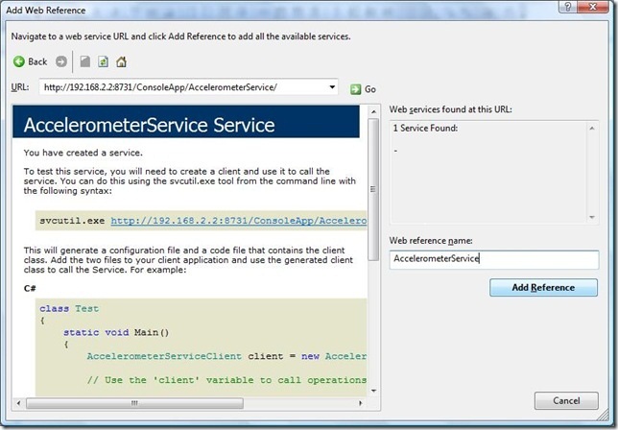Click the grey Forward arrow icon

pyautogui.click(x=61, y=61)
